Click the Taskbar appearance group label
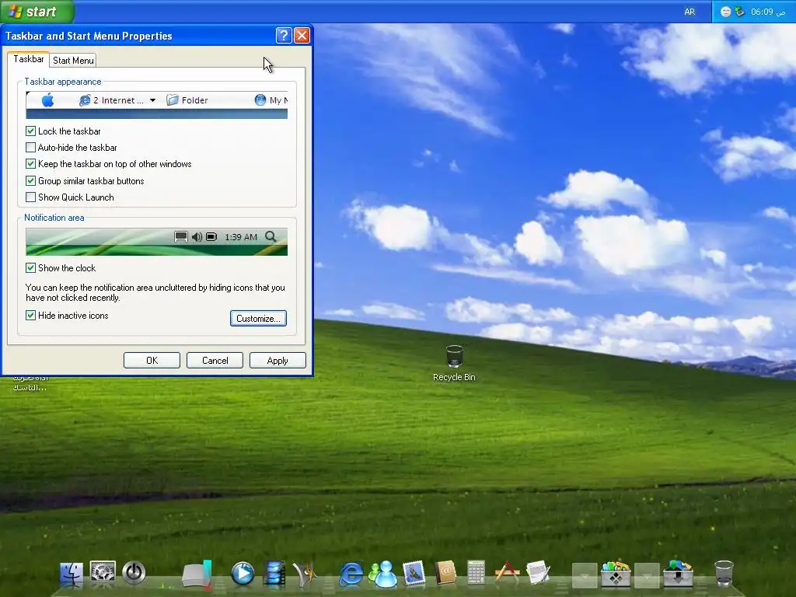Viewport: 796px width, 597px height. point(63,82)
